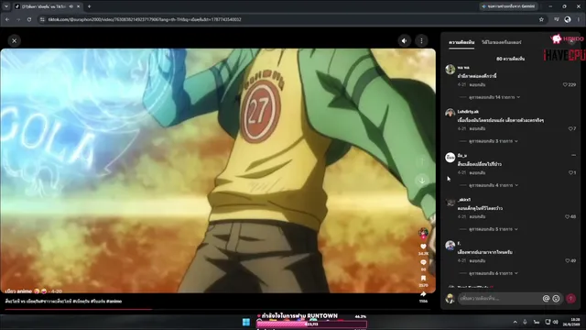Open user F.'s avatar in comments
Viewport: 586px width, 330px height.
point(450,245)
